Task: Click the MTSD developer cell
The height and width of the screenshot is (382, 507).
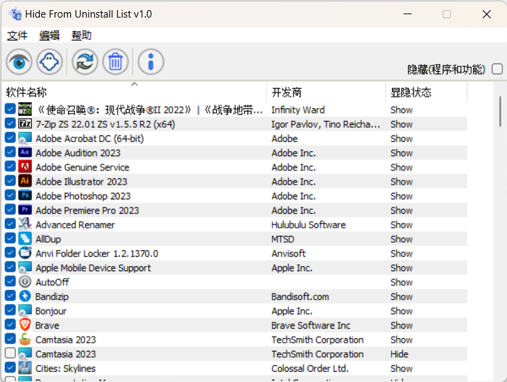Action: click(283, 239)
